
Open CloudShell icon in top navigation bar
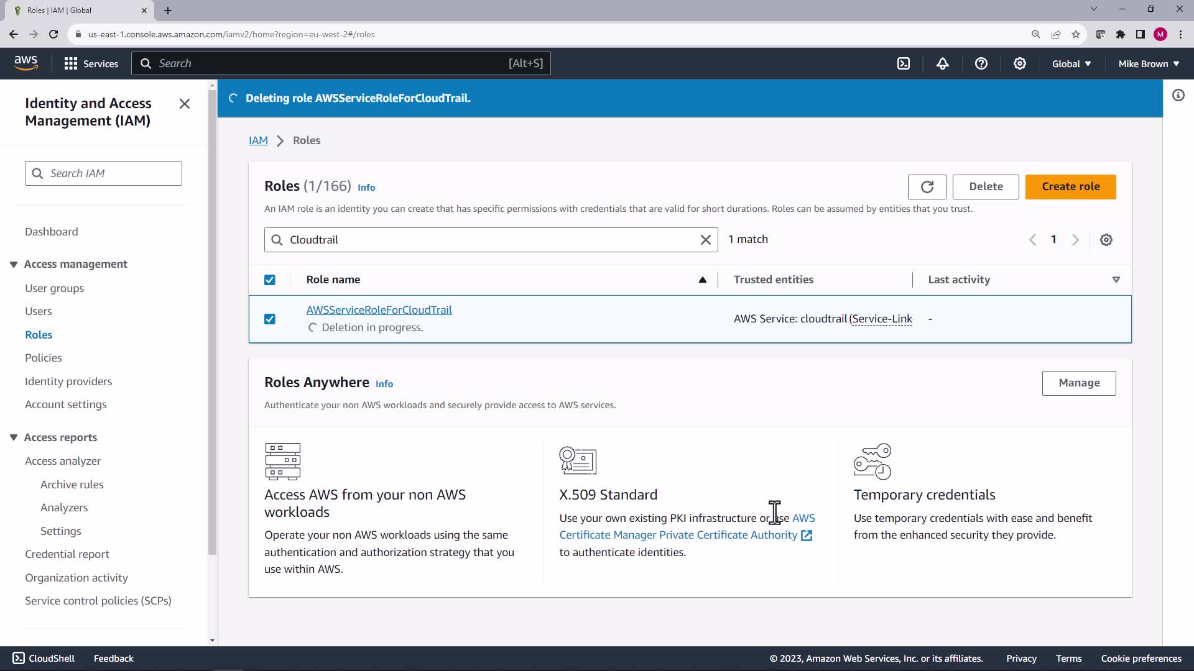(x=903, y=63)
